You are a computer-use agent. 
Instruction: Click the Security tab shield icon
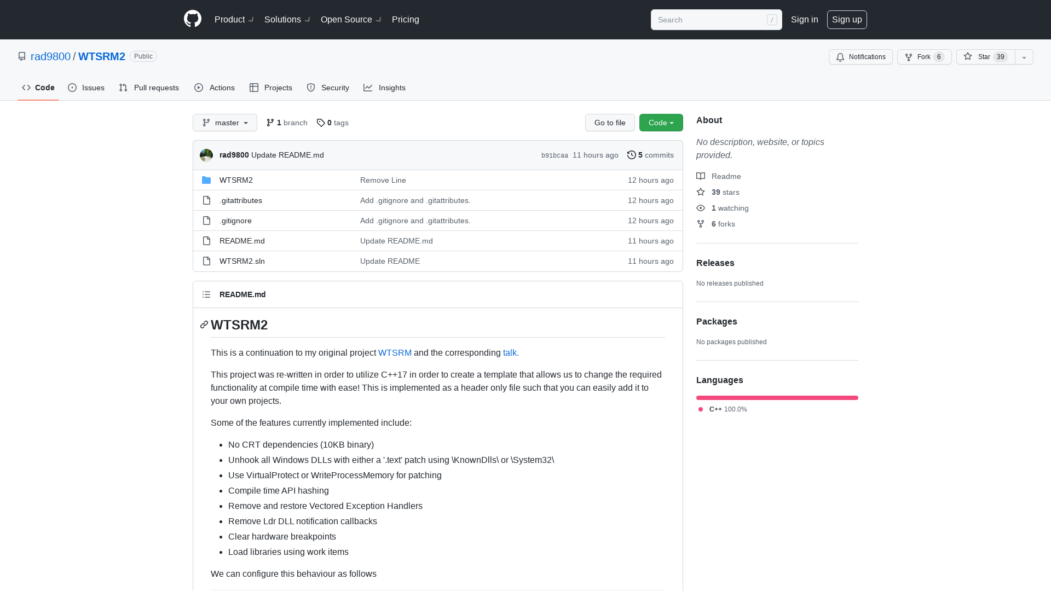(311, 88)
